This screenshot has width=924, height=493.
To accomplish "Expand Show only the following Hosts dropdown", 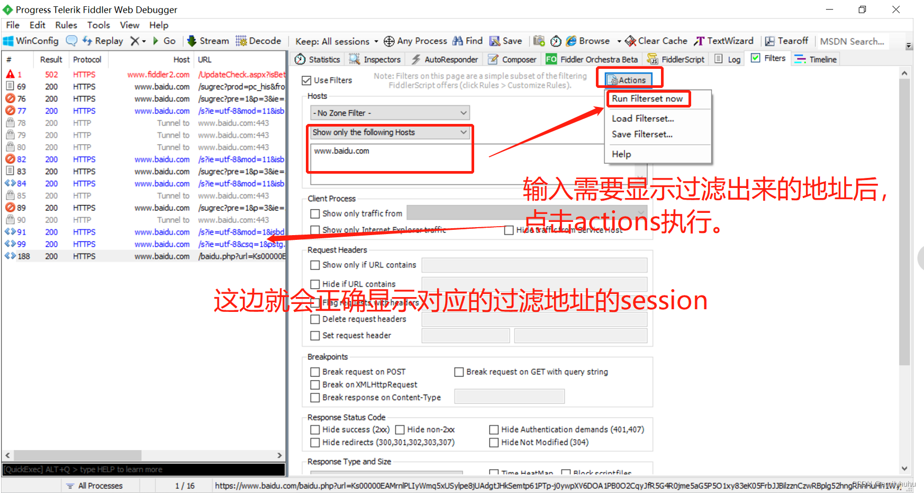I will click(389, 132).
